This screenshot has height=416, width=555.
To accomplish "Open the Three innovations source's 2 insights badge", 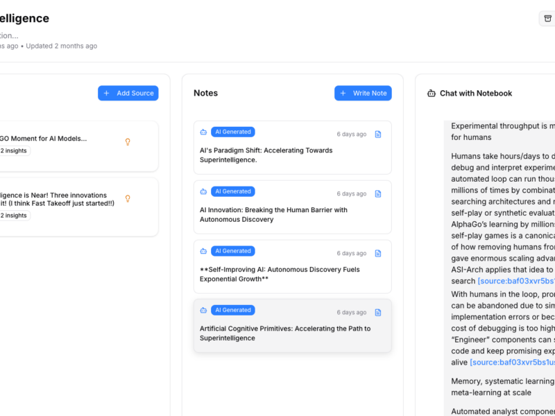I will click(14, 216).
